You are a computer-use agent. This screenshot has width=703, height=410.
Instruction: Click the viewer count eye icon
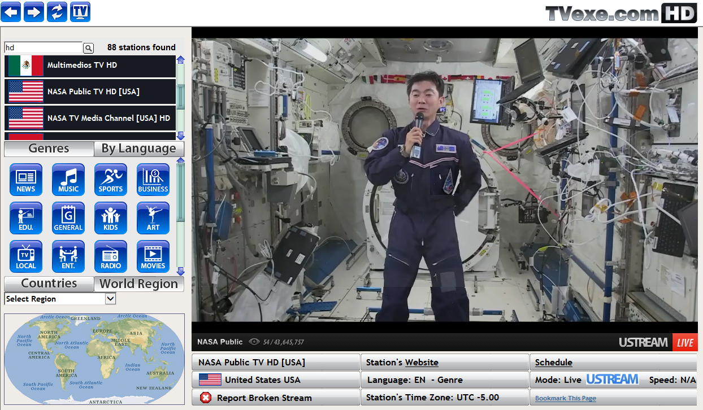[x=254, y=342]
